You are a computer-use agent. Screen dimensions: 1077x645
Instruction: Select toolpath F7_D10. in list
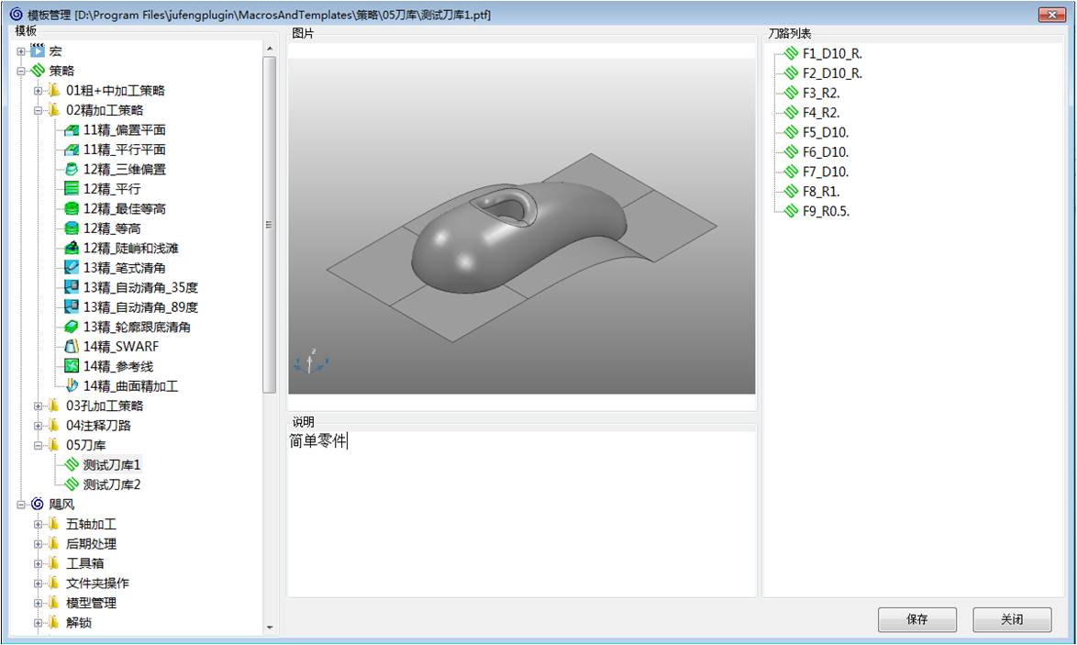(826, 172)
